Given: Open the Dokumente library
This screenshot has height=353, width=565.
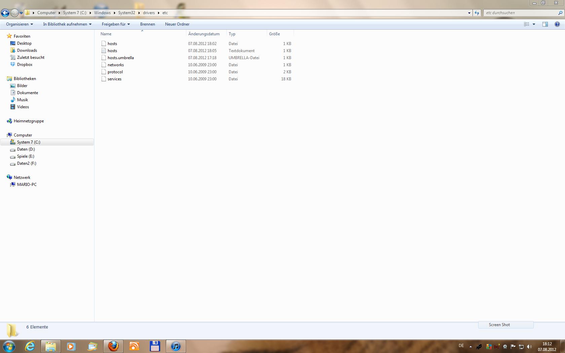Looking at the screenshot, I should point(28,93).
